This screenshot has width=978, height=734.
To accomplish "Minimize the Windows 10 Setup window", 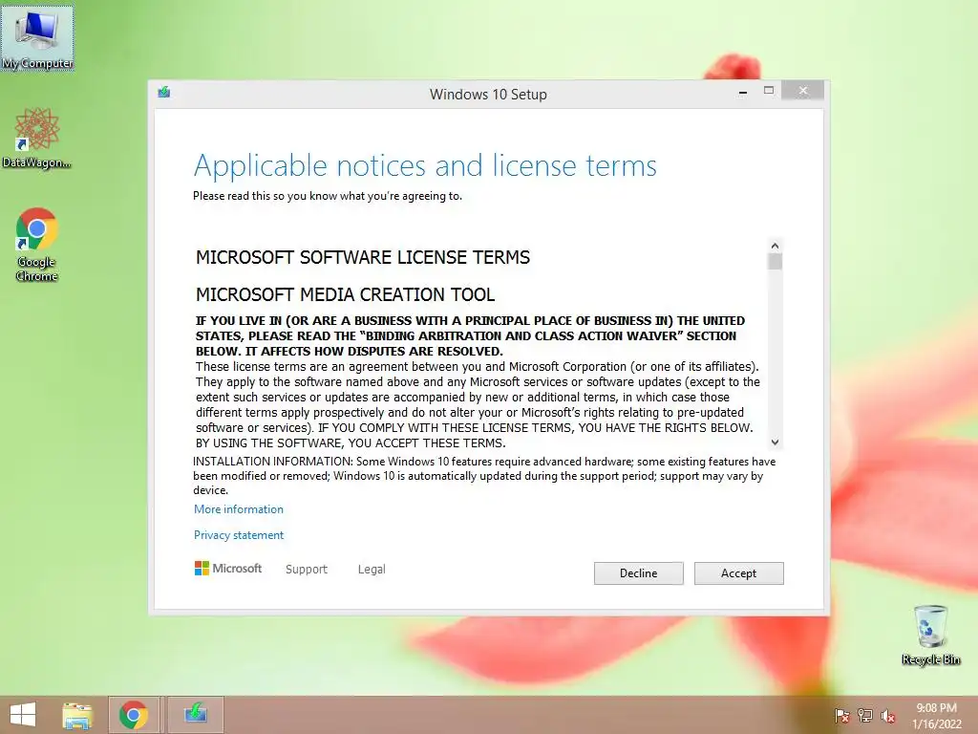I will [x=742, y=93].
